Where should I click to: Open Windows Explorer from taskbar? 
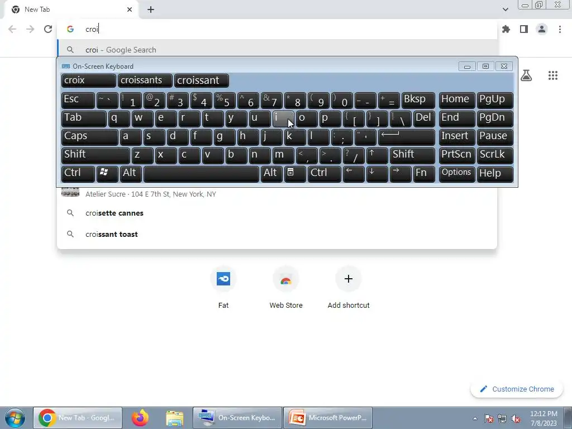click(174, 418)
